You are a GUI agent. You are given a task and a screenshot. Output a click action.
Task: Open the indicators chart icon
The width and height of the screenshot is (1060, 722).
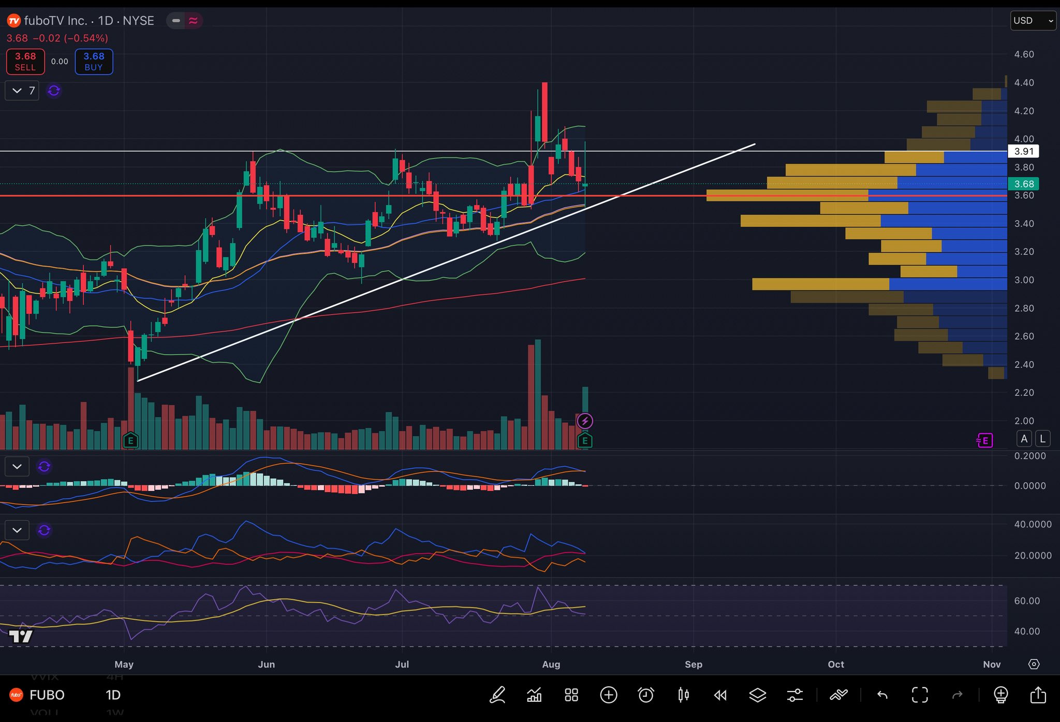(x=534, y=695)
